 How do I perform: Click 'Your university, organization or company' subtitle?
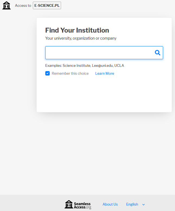point(81,38)
